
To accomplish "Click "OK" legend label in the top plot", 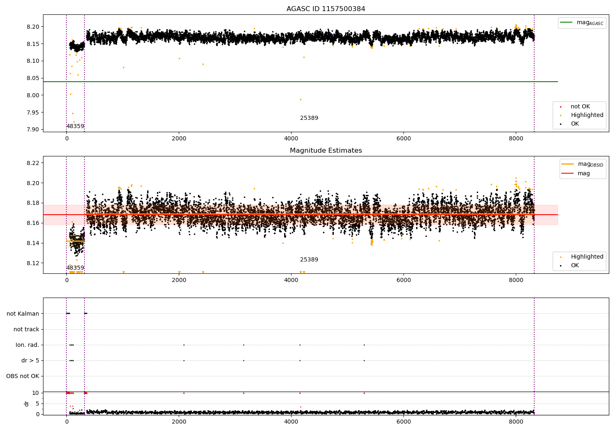I will coord(575,124).
